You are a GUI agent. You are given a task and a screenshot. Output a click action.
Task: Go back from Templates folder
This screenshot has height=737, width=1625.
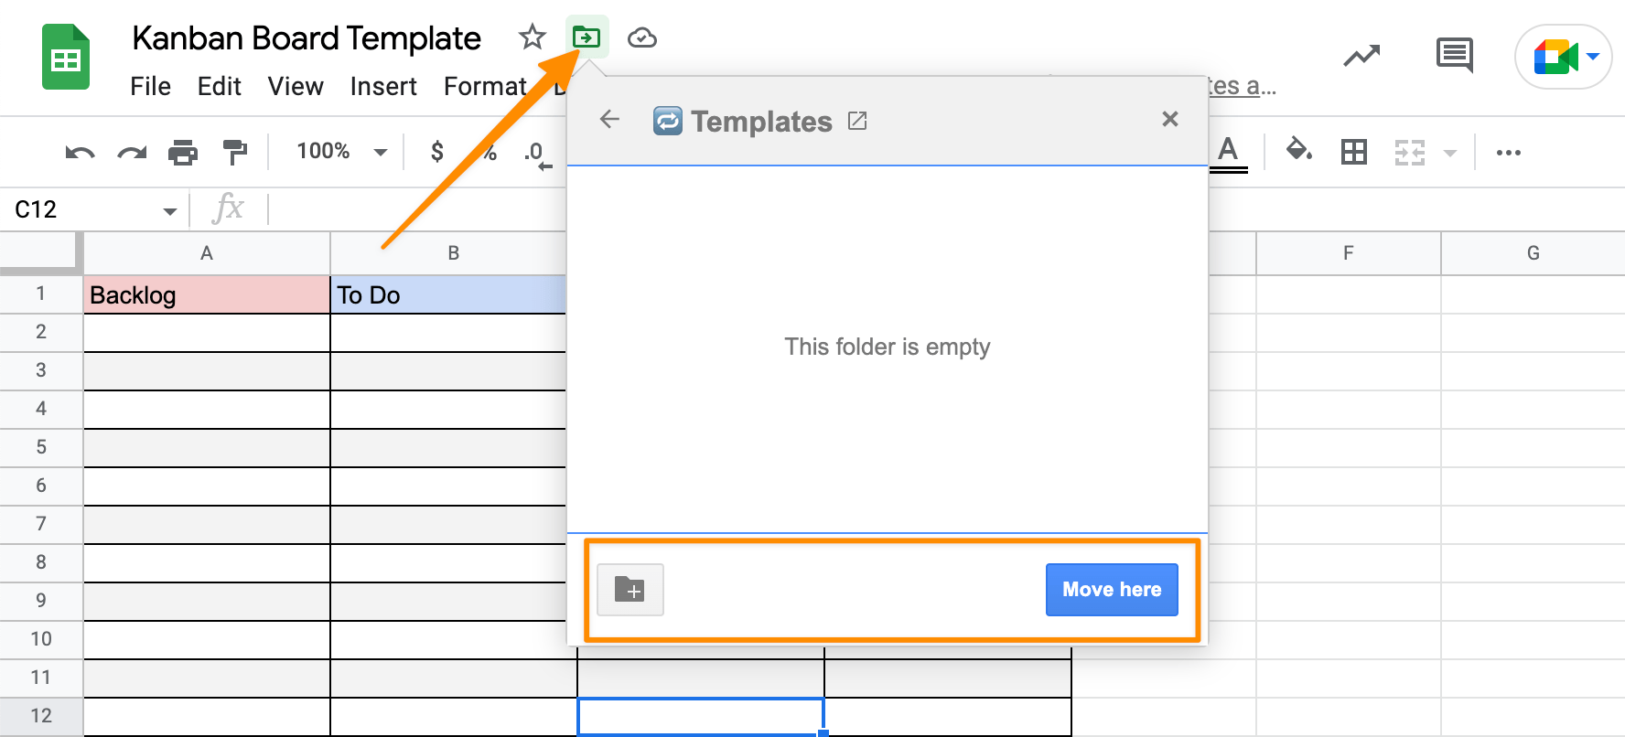(609, 120)
